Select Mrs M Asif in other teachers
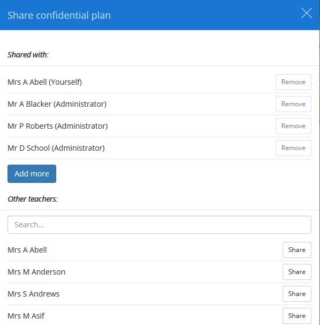The height and width of the screenshot is (325, 320). point(26,316)
